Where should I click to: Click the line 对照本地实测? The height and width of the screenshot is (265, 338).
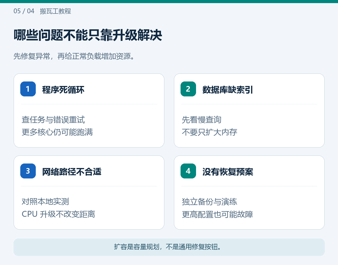click(x=45, y=202)
